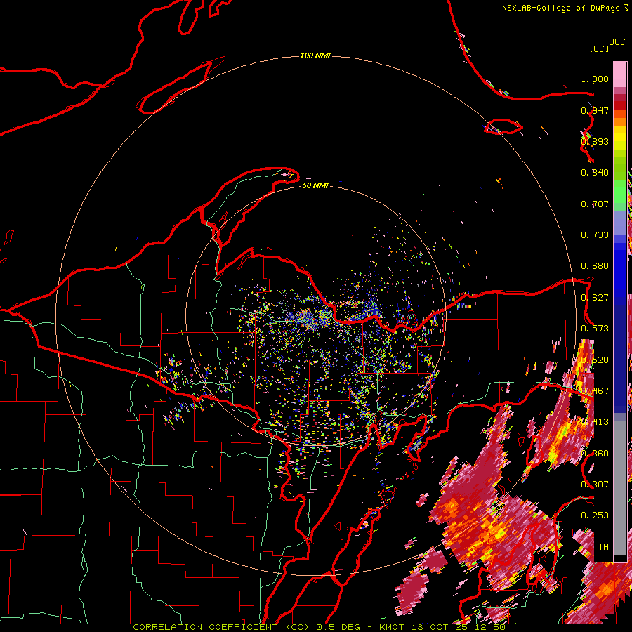Screen dimensions: 632x632
Task: Click the 100 NMI range ring label
Action: 315,55
